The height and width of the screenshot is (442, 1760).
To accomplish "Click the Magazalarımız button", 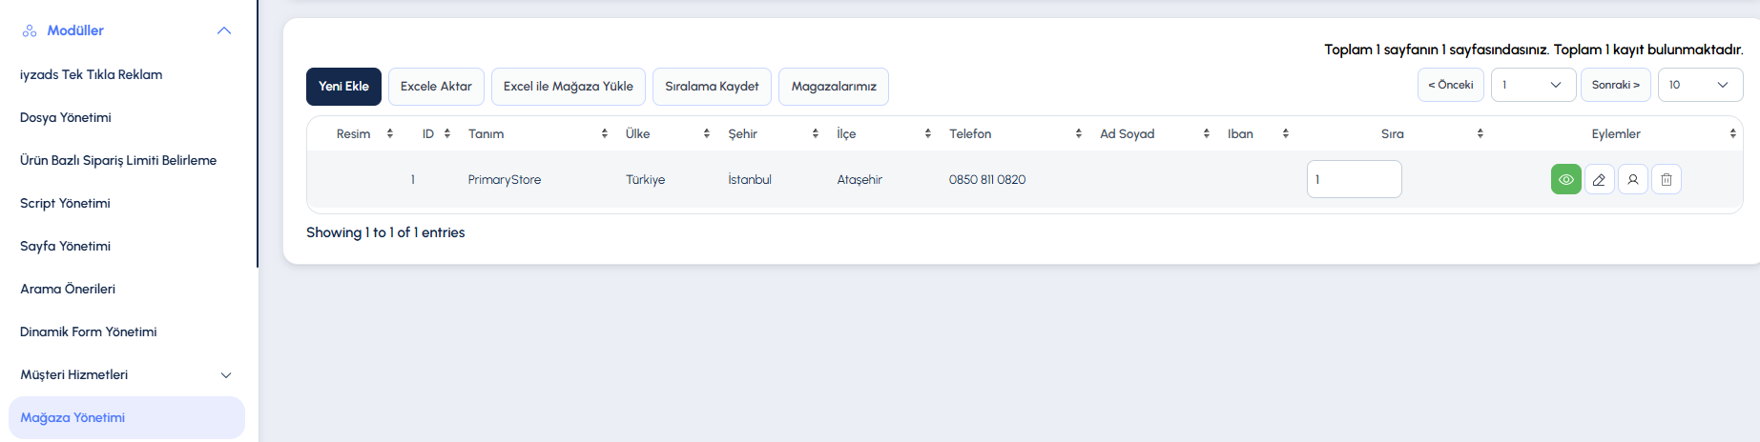I will tap(834, 86).
